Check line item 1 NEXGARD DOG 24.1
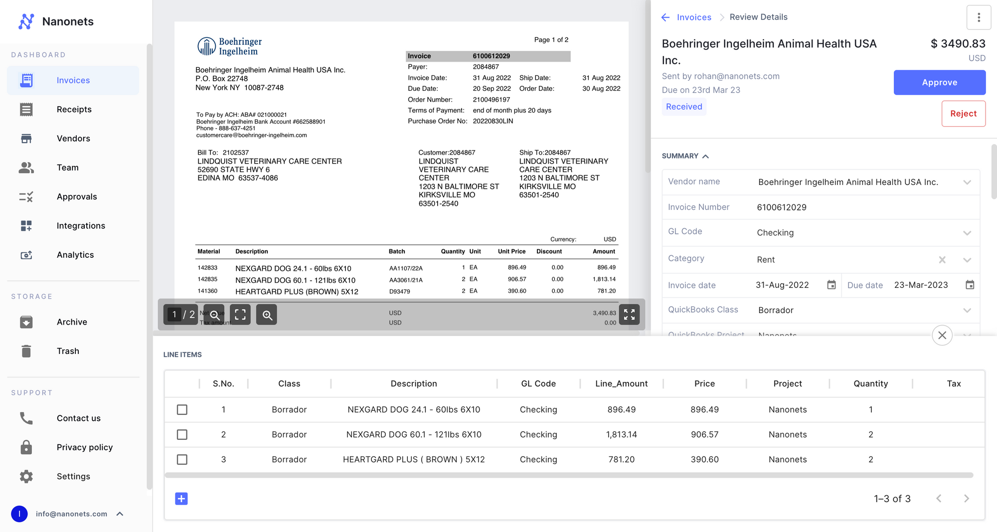 182,409
